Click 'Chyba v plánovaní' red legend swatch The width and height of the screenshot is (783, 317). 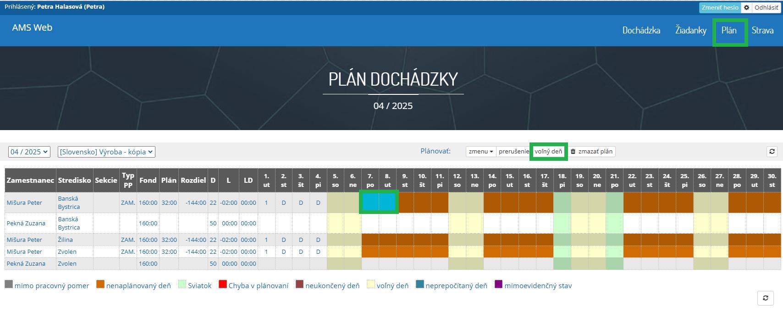pyautogui.click(x=223, y=284)
